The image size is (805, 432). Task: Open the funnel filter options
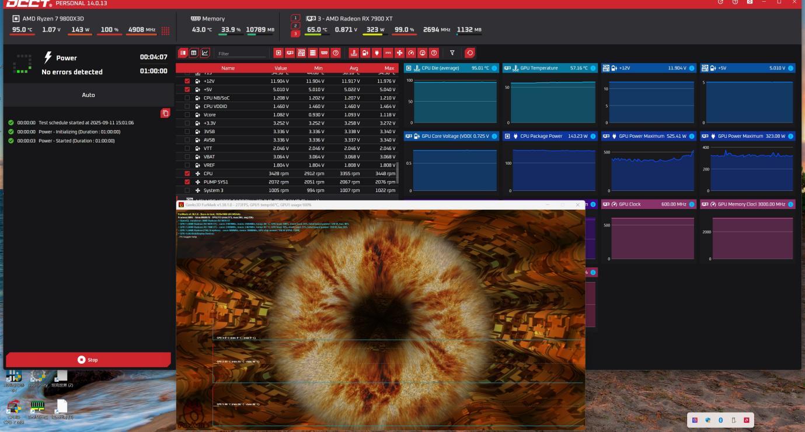click(x=452, y=53)
